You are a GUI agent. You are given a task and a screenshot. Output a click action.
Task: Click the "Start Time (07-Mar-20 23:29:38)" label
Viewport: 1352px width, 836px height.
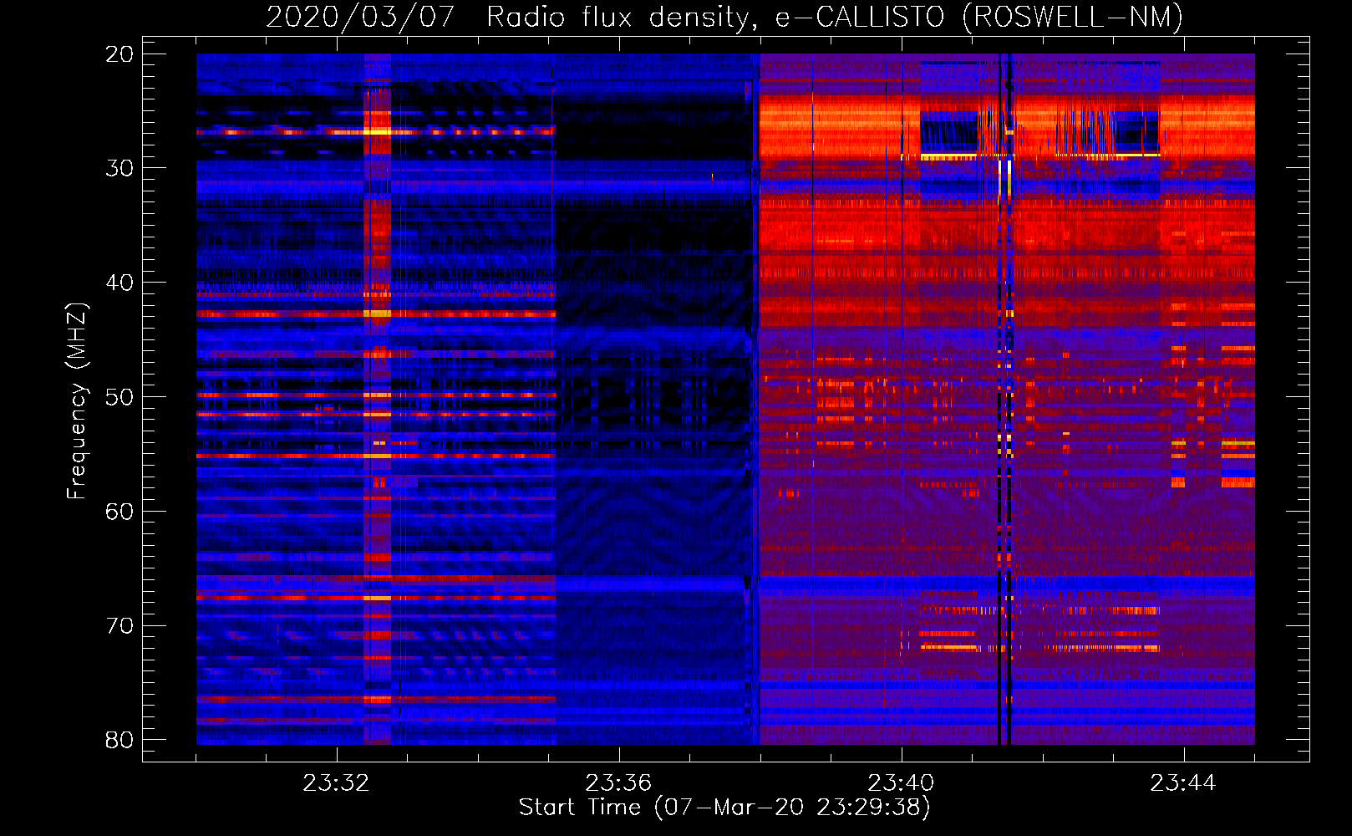tap(724, 808)
